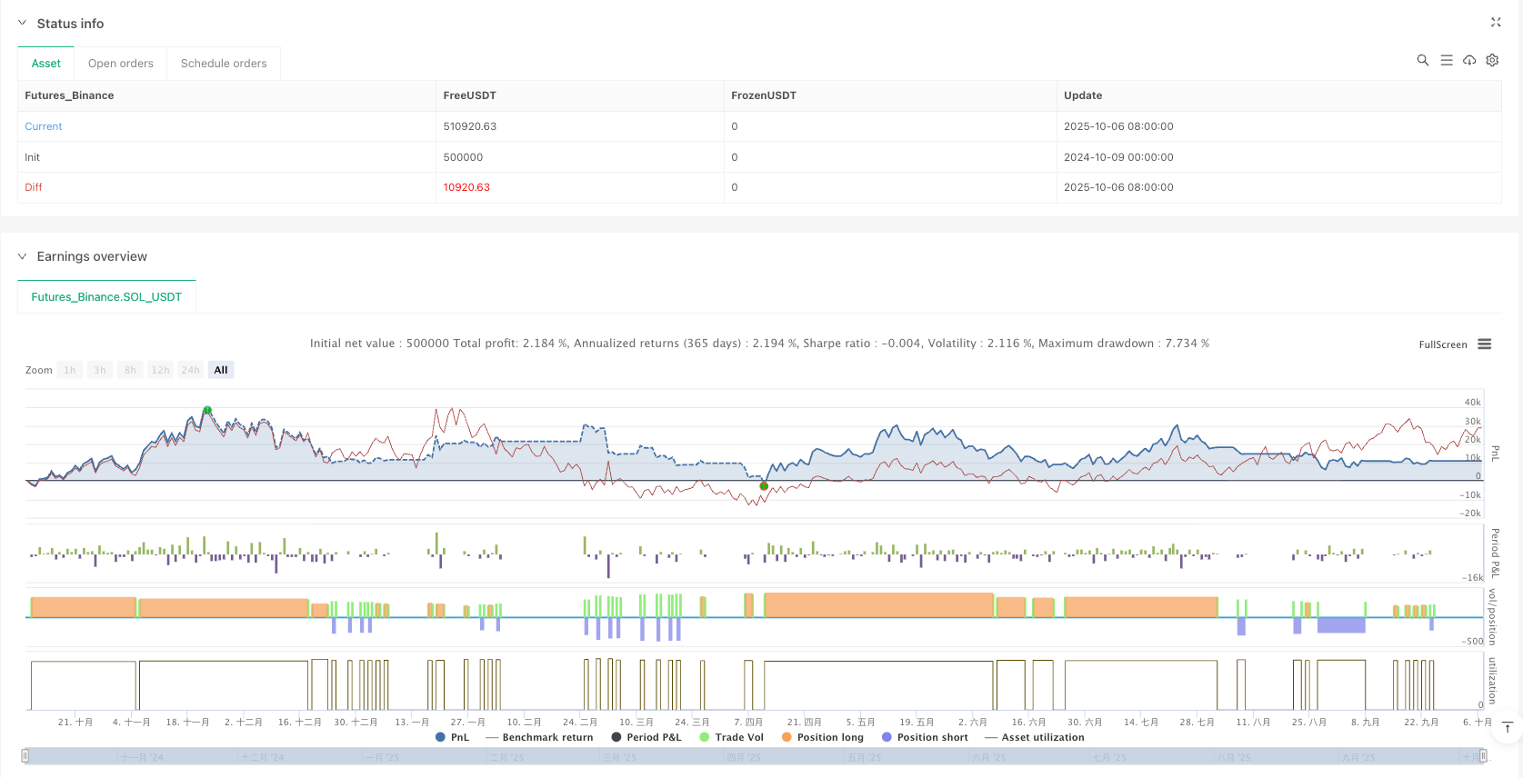
Task: Click the green marker on the PnL peak
Action: click(207, 411)
